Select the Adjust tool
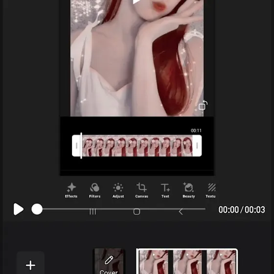 [x=118, y=190]
